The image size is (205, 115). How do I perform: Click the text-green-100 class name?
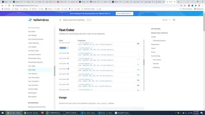[x=64, y=53]
